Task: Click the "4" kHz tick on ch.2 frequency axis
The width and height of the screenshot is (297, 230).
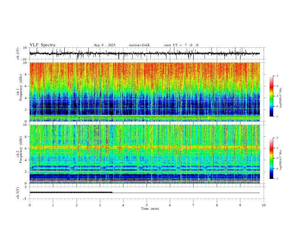Action: coord(26,160)
